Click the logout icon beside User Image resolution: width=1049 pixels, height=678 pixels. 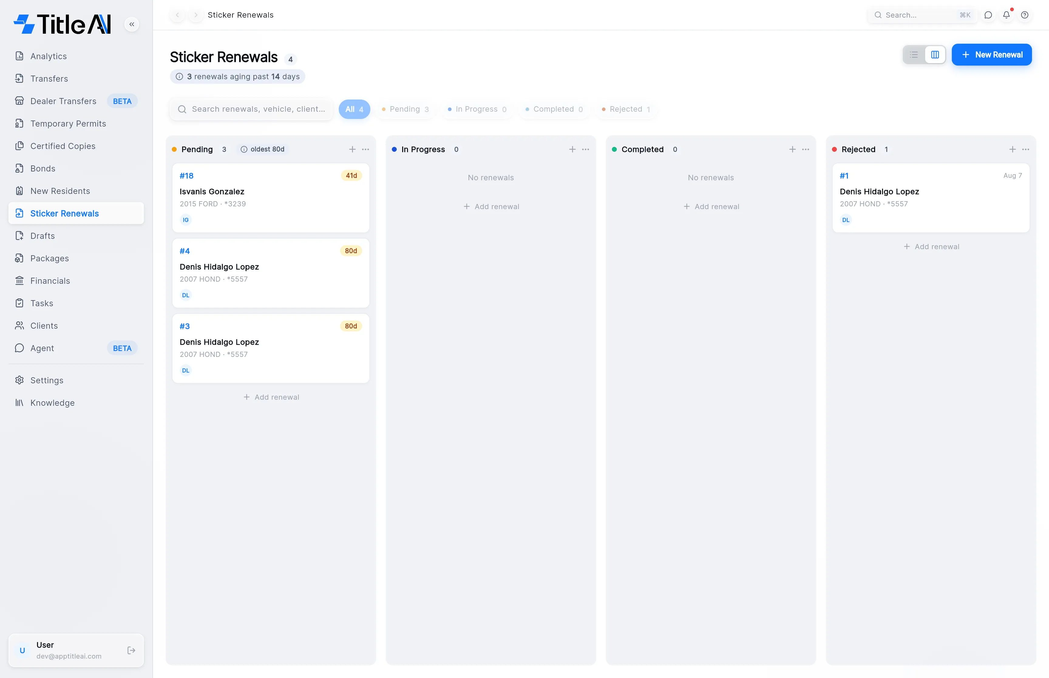[131, 650]
